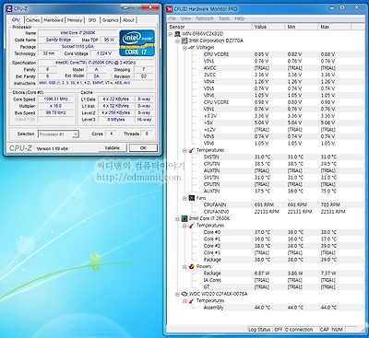
Task: Collapse the Voltages branch
Action: click(x=184, y=48)
